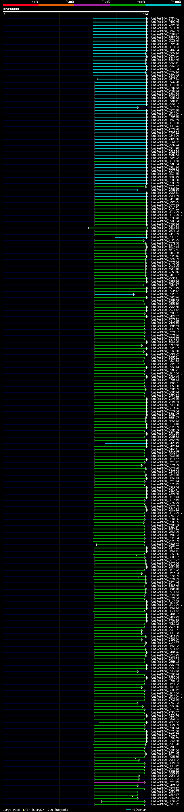Screen dimensions: 184x812
Task: Click the UniRef100_Q8VWX9 label
Action: (165, 76)
